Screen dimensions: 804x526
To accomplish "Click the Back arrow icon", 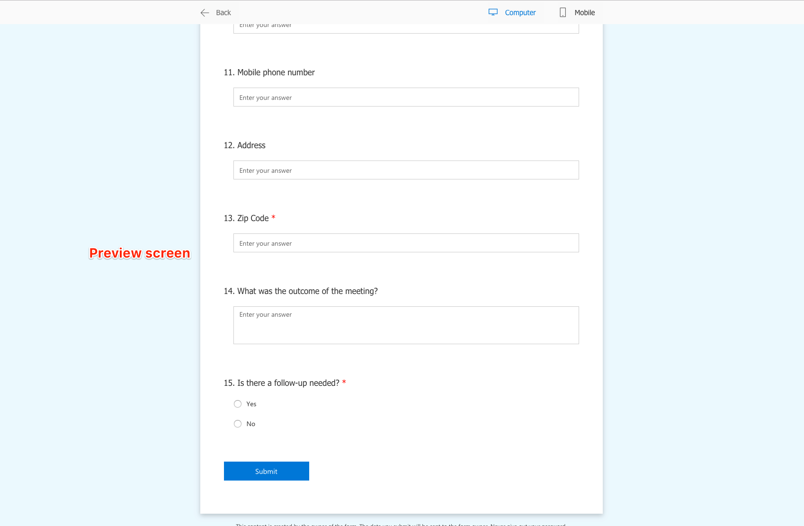I will pos(204,12).
